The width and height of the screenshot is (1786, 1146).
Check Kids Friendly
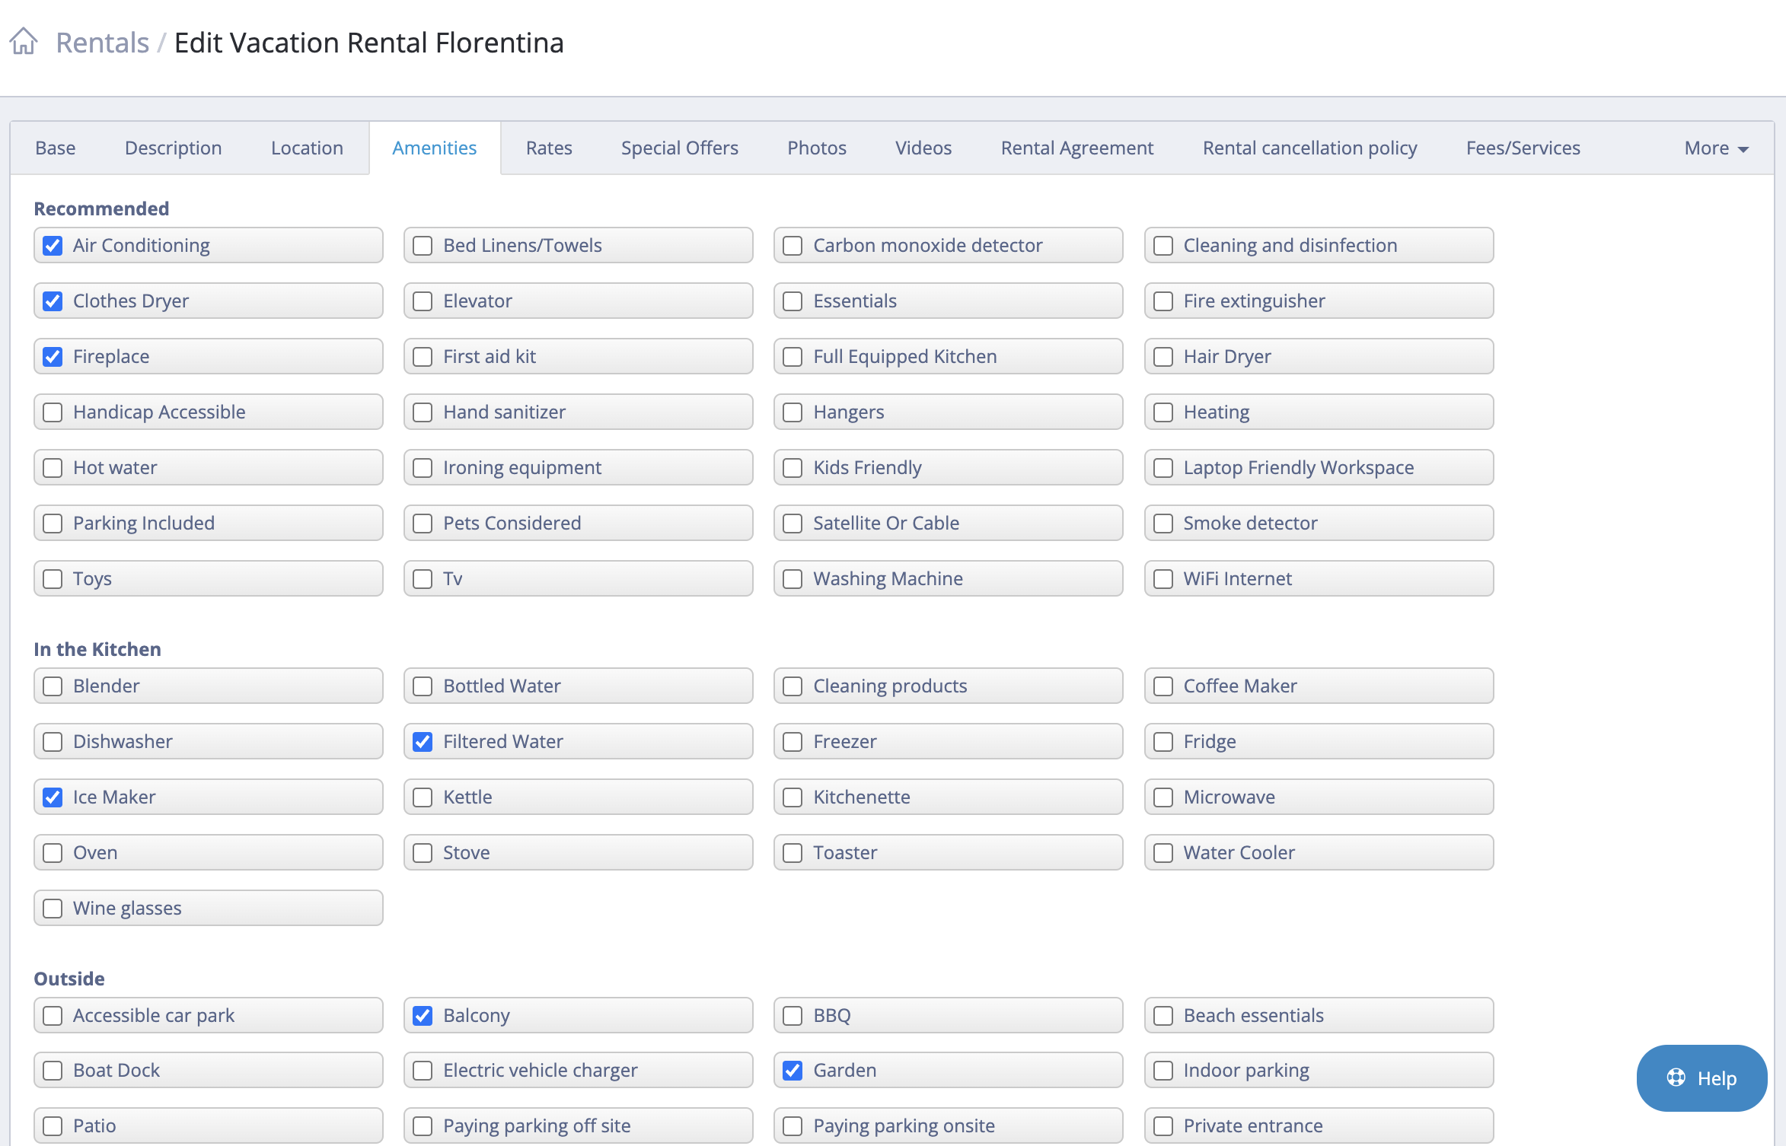[x=793, y=468]
